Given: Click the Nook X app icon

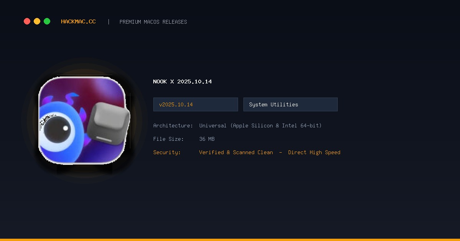Looking at the screenshot, I should point(84,120).
